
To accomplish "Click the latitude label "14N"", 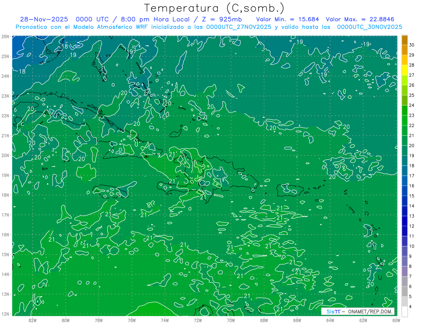I will point(5,274).
